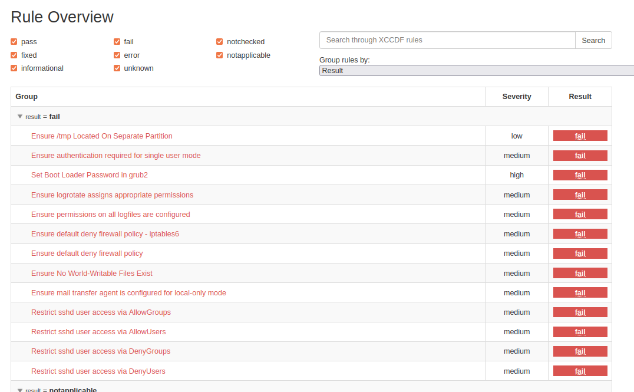
Task: Collapse the result = fail group triangle
Action: tap(20, 117)
